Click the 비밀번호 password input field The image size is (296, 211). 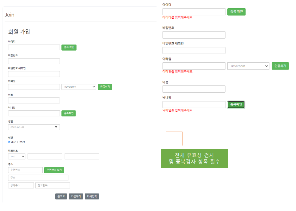(x=34, y=61)
